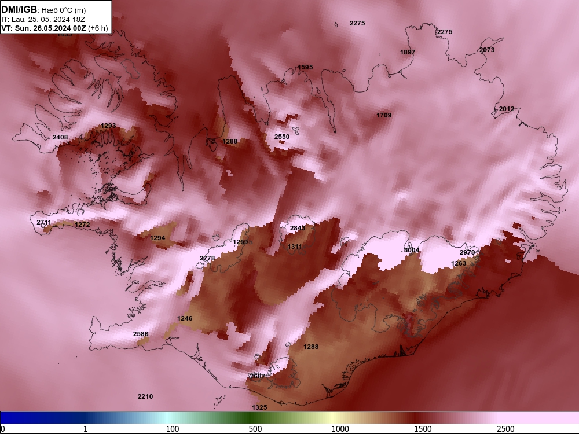Select the 1500 tick on the colour scale
Image resolution: width=579 pixels, height=434 pixels.
point(423,429)
